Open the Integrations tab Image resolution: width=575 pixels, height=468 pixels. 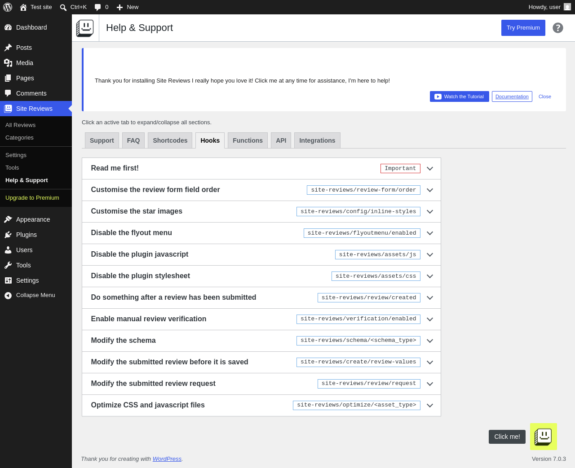coord(317,140)
